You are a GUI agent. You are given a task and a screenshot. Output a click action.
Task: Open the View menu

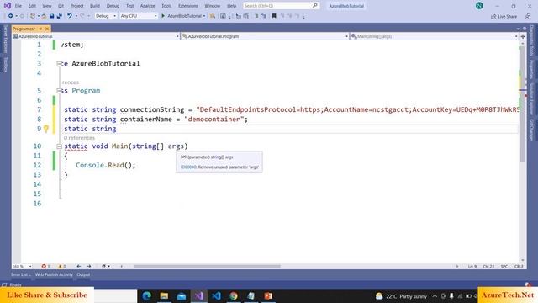coord(47,6)
